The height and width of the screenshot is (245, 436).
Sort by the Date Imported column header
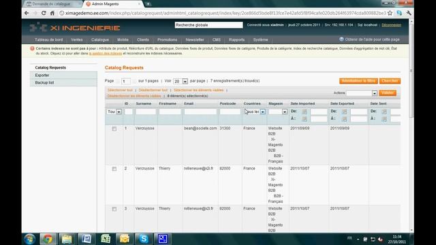point(302,103)
